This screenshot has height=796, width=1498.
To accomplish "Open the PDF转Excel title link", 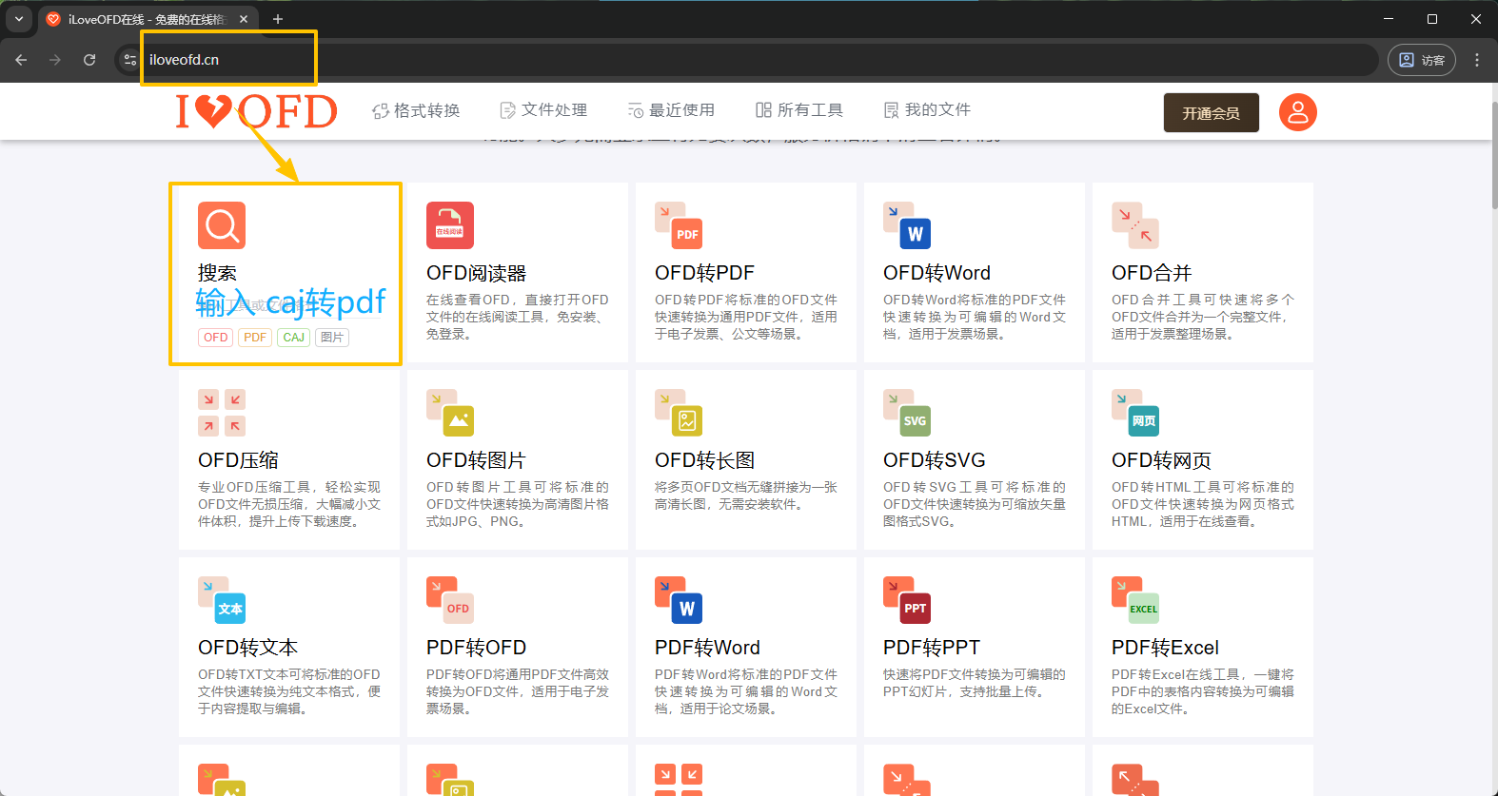I will pos(1165,648).
